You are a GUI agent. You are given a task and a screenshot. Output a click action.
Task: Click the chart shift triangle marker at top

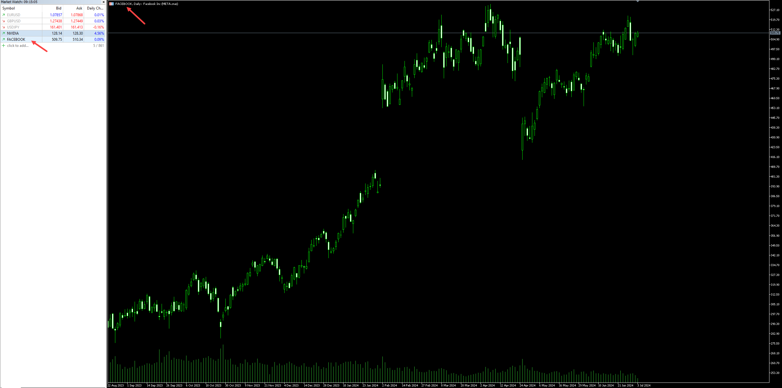pos(638,1)
